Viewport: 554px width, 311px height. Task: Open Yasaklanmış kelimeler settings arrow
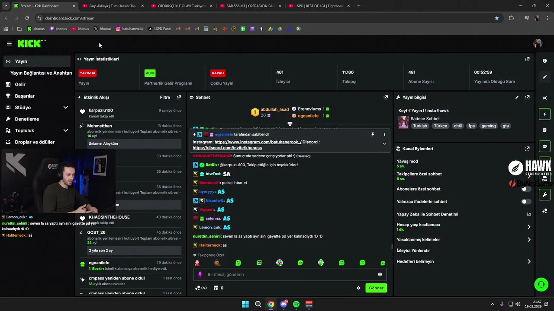click(x=529, y=240)
